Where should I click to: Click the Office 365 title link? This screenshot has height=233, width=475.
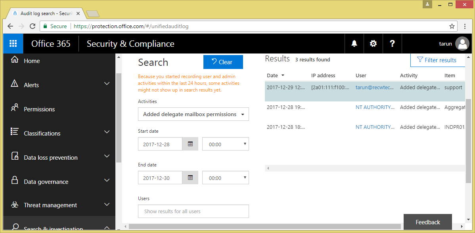click(x=51, y=44)
